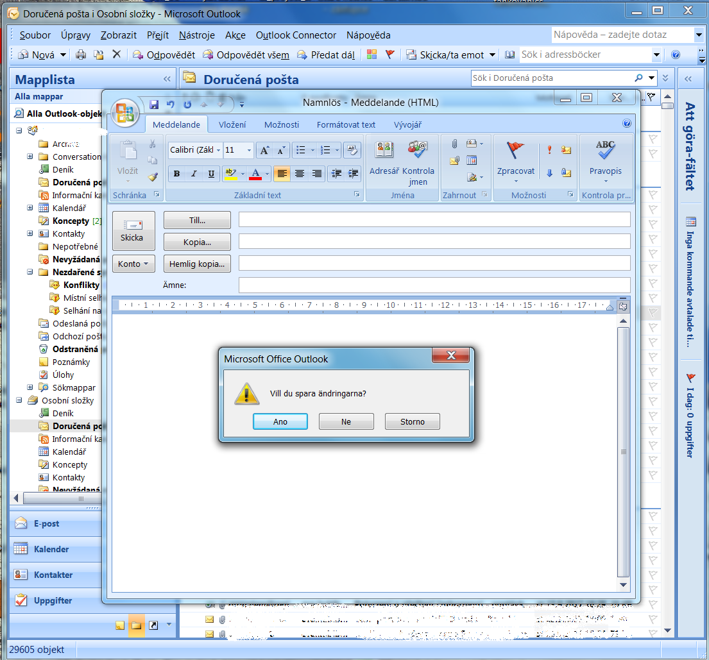Screen dimensions: 709x660
Task: Toggle underline formatting in message ribbon
Action: pos(211,174)
